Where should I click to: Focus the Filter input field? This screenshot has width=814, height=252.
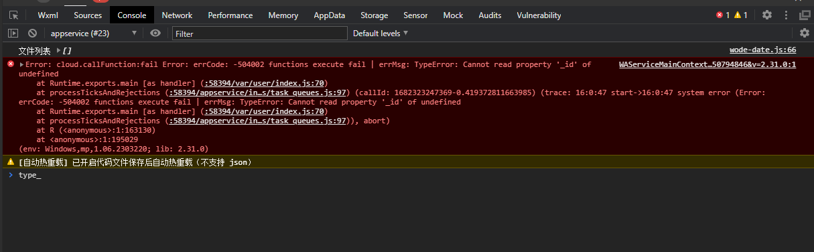click(260, 33)
